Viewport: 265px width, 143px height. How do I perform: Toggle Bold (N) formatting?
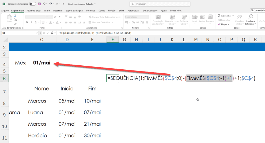point(27,22)
